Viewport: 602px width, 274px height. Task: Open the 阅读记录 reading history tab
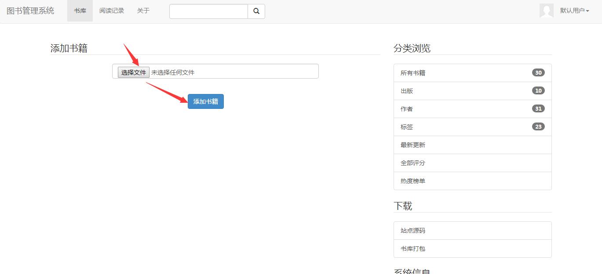coord(112,11)
